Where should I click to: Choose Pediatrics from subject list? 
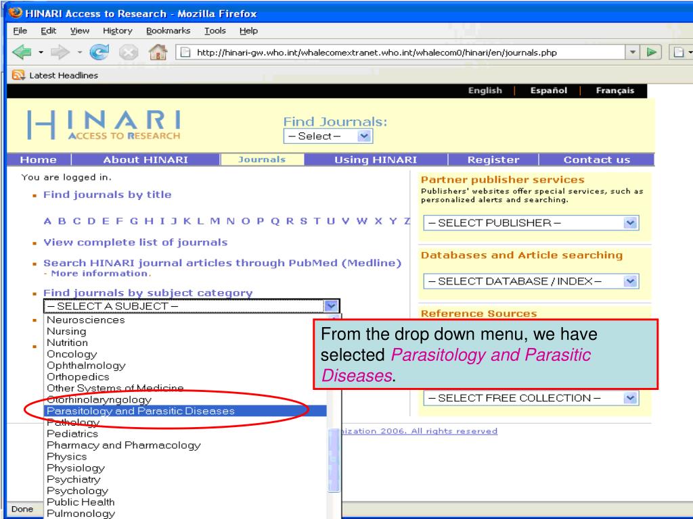click(185, 434)
